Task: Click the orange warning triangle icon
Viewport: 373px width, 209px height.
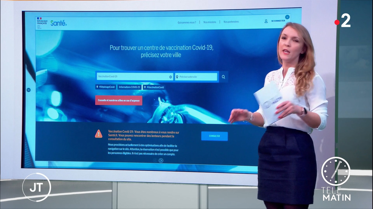Action: click(x=98, y=134)
